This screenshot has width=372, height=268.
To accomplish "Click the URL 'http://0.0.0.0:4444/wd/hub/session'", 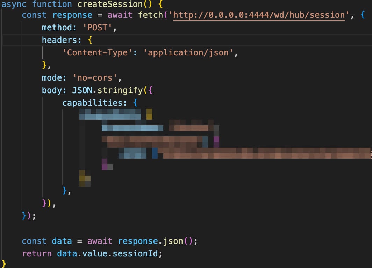I will (x=259, y=15).
